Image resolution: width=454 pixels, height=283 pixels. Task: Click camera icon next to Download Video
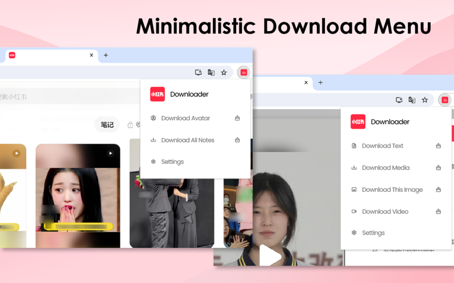point(354,212)
